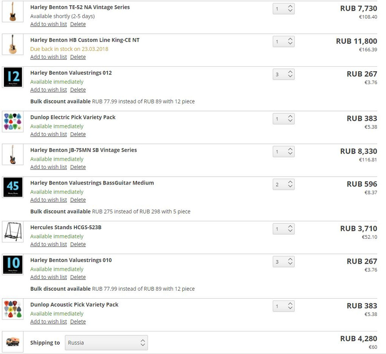
Task: Click the Dunlop Electric Pick Variety Pack image
Action: [x=12, y=122]
